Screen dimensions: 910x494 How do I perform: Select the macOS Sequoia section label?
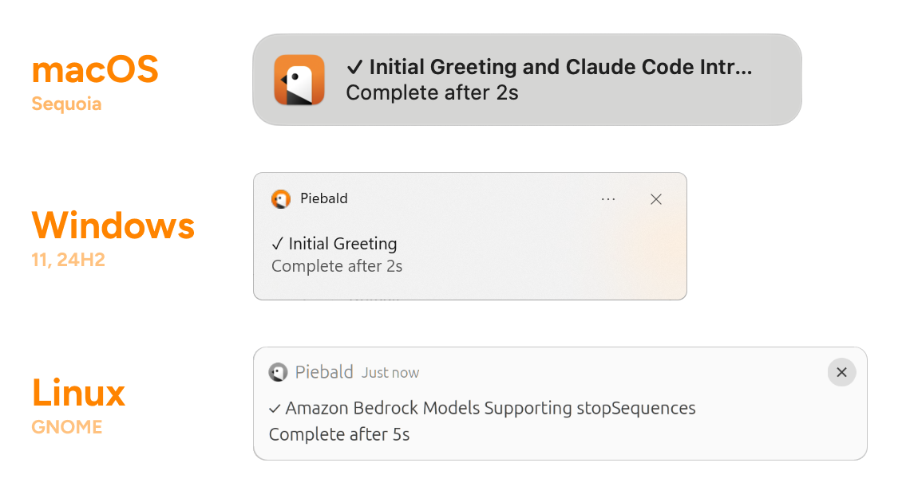(x=66, y=104)
